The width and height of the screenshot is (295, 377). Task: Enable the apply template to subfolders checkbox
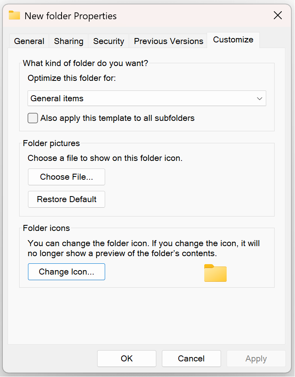33,118
